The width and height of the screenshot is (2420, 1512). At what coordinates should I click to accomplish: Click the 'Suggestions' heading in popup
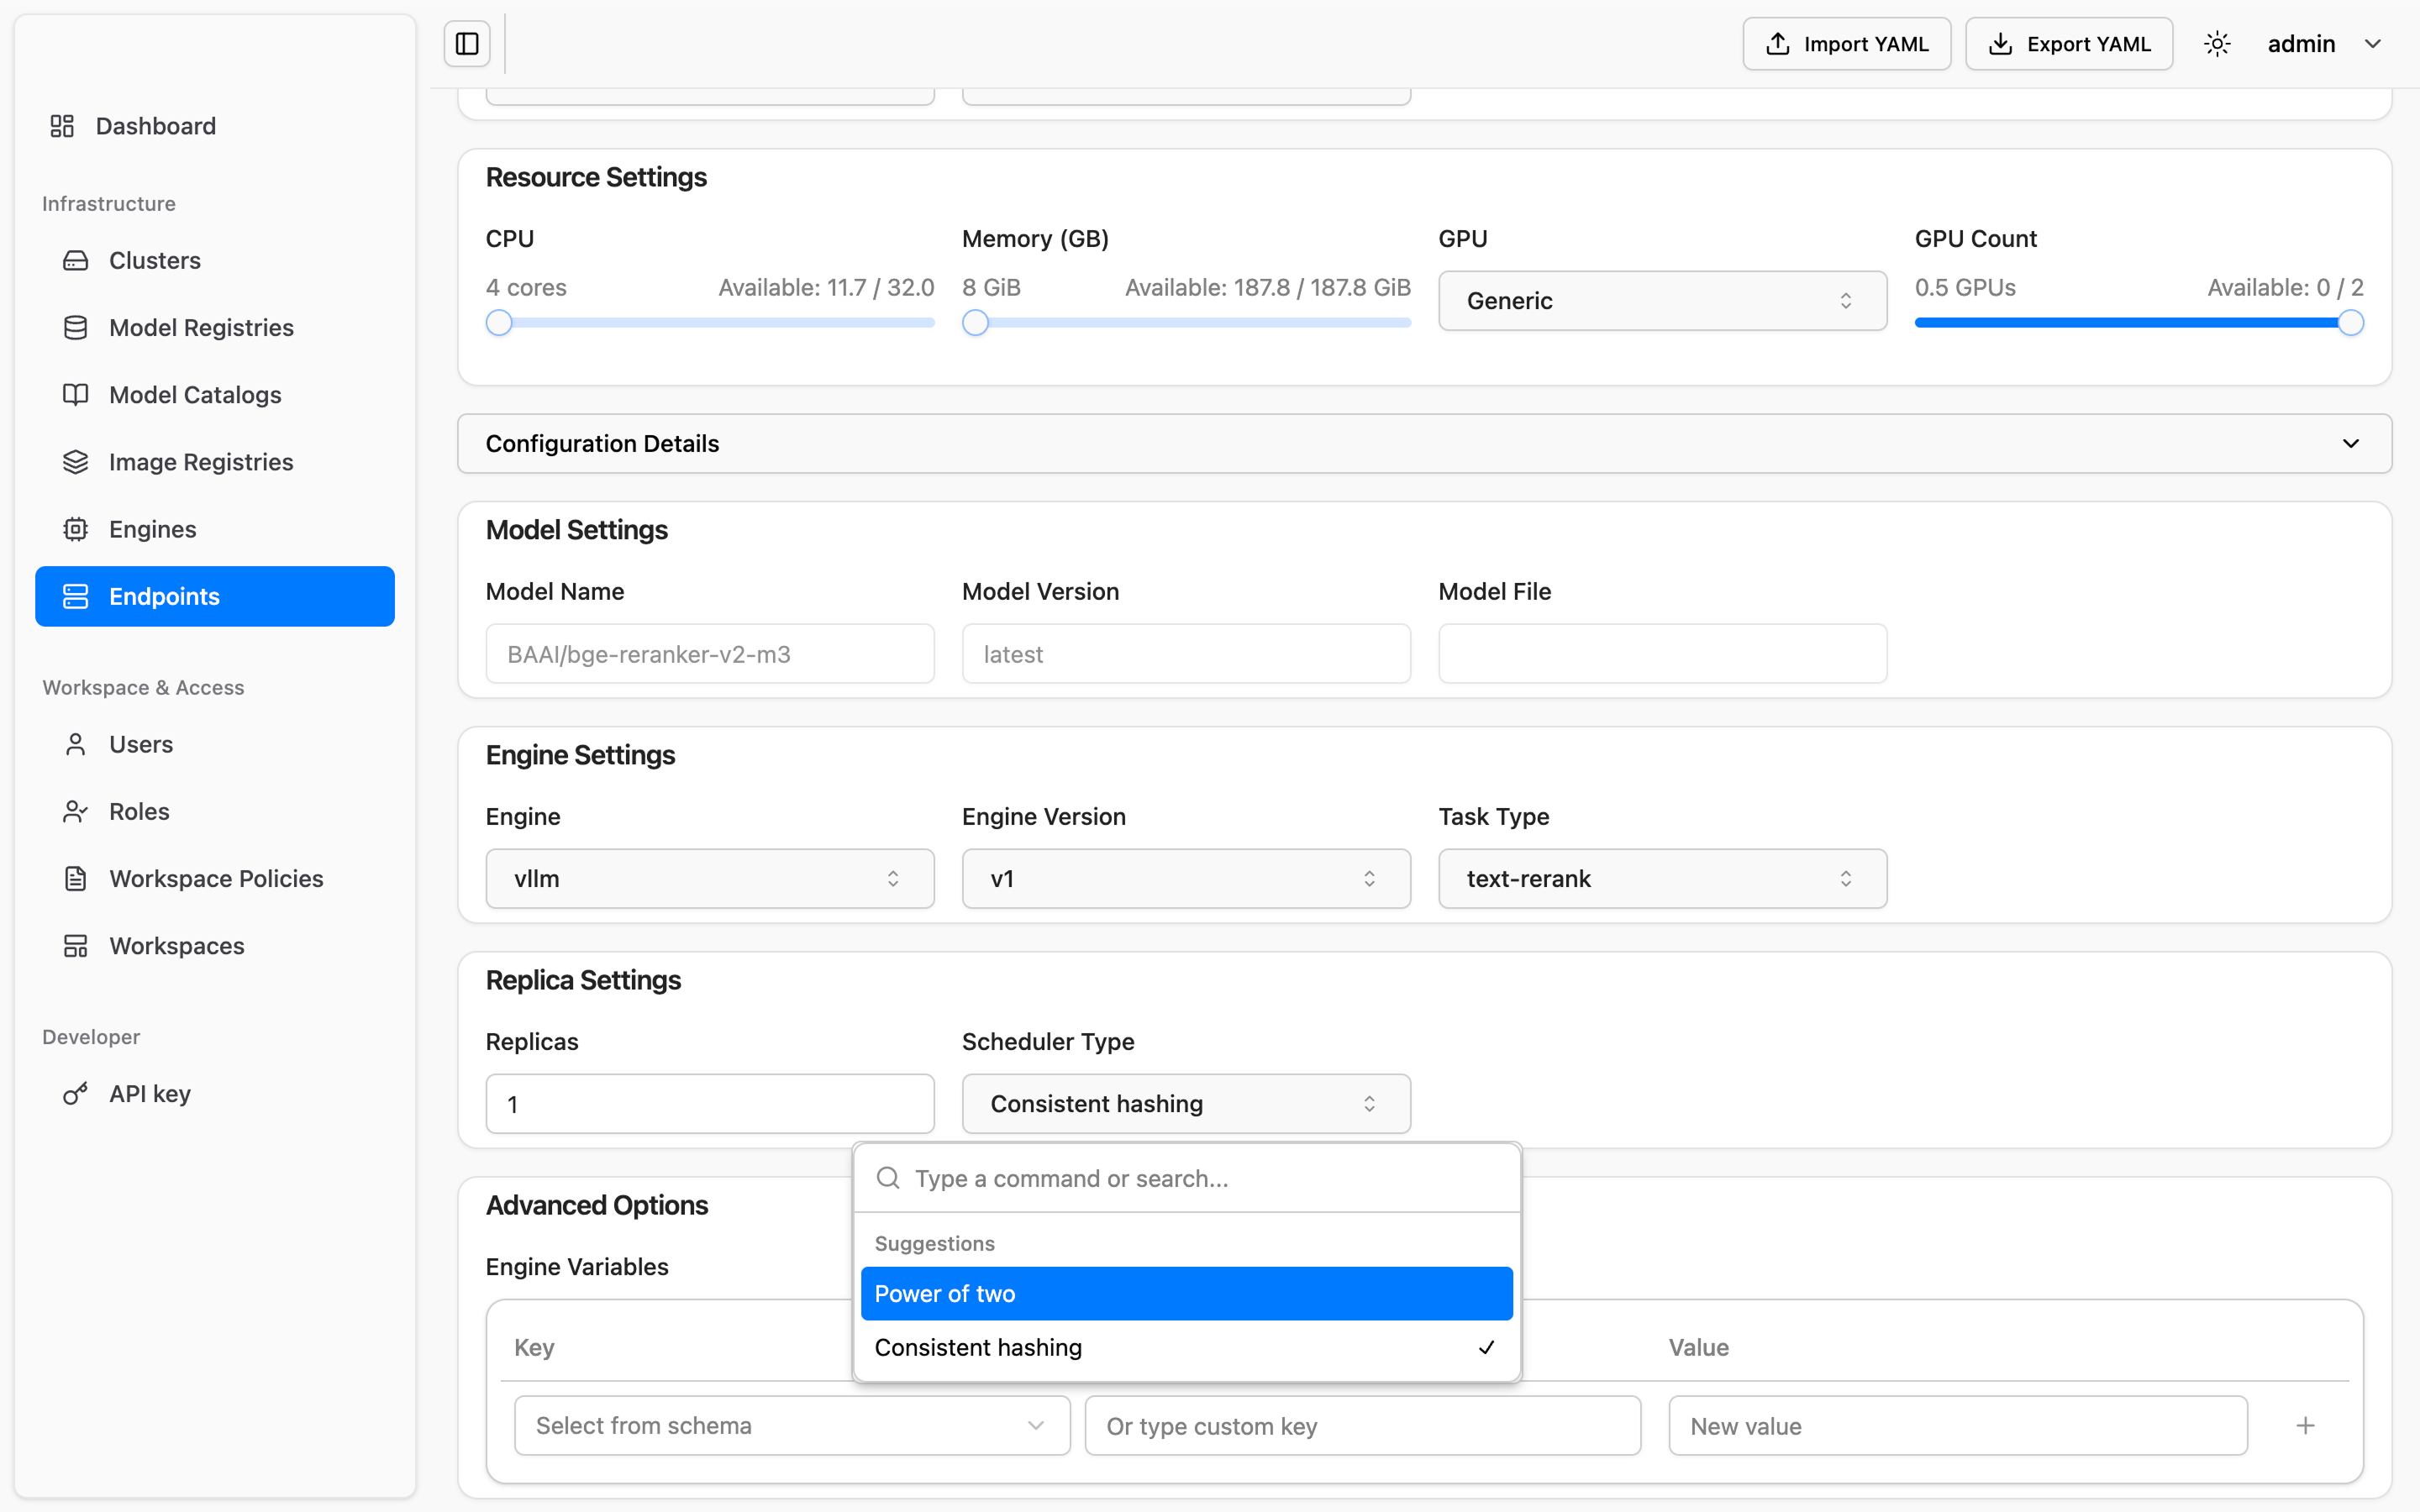pos(935,1243)
